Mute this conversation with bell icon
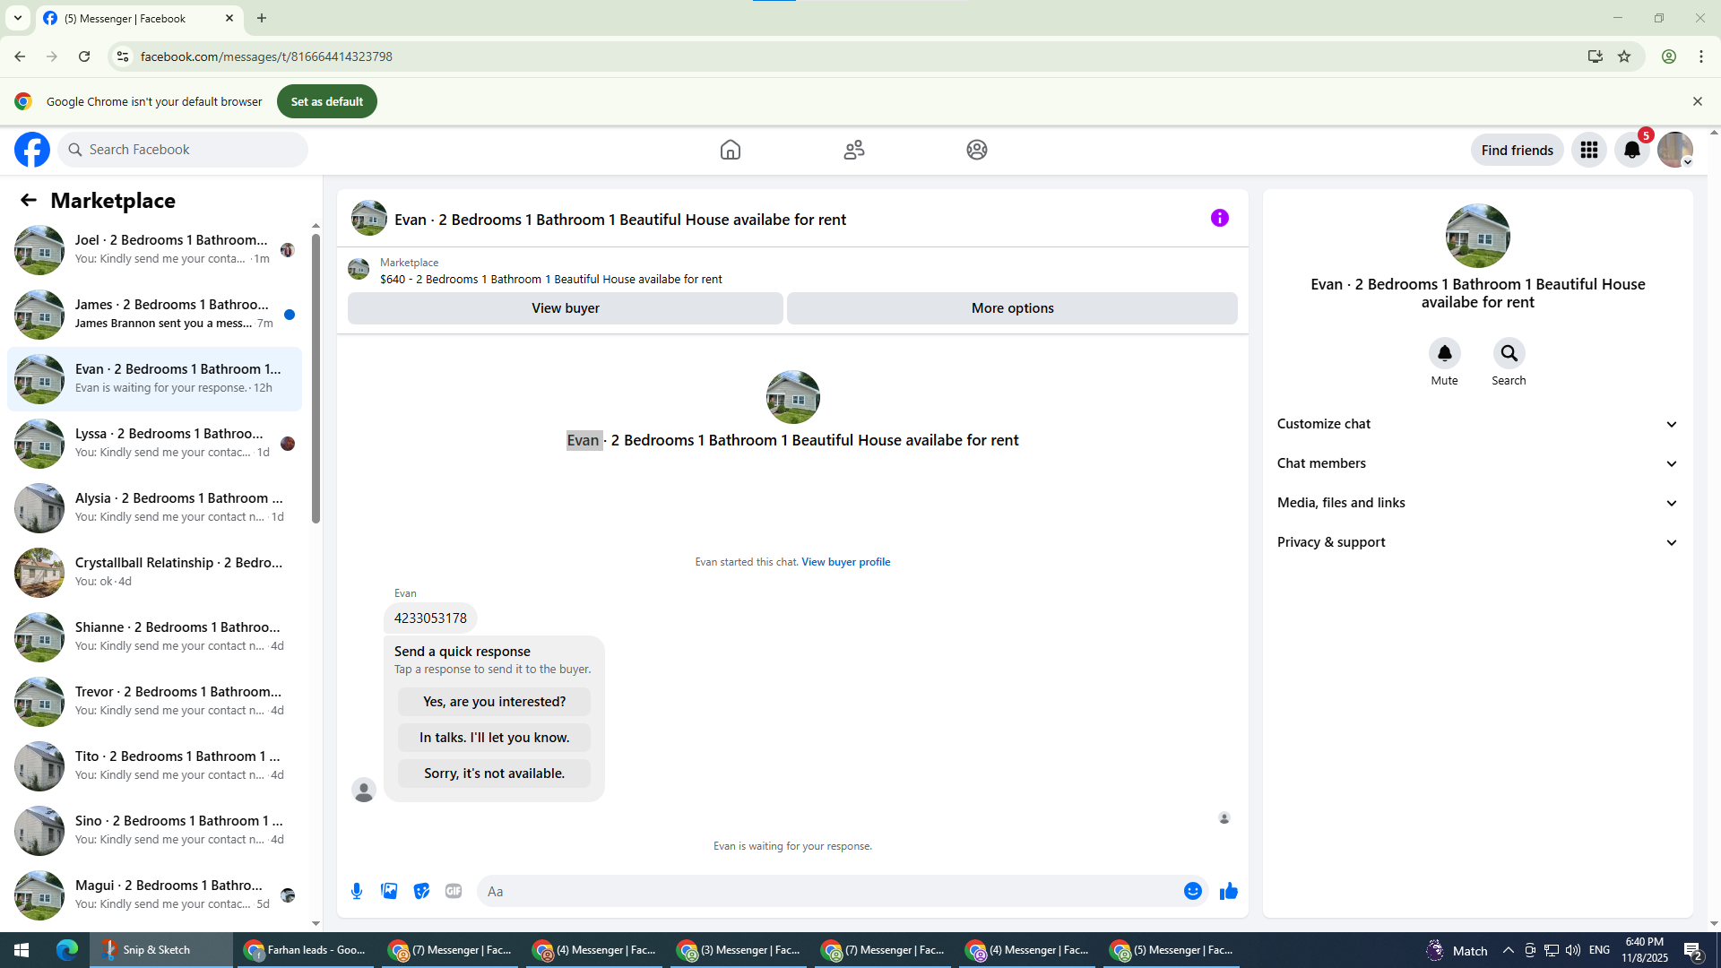 [x=1444, y=353]
